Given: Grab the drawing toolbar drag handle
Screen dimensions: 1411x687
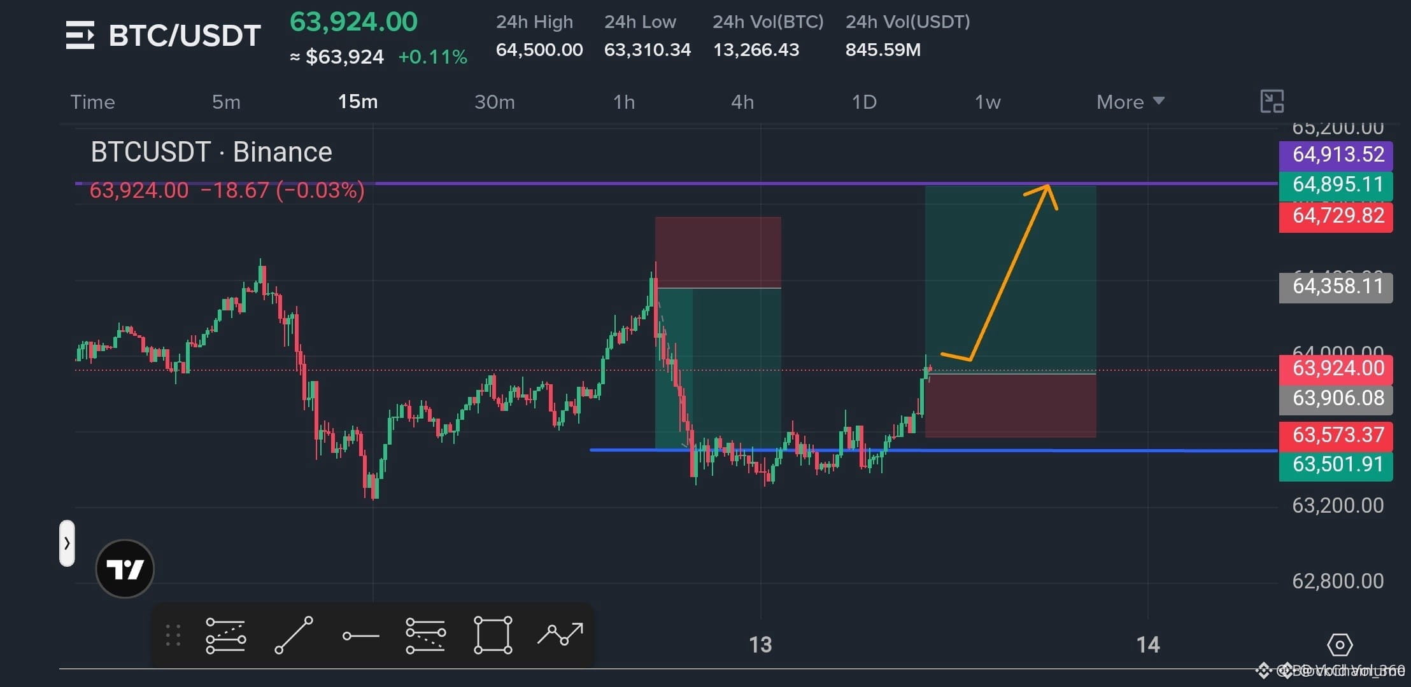Looking at the screenshot, I should pos(173,635).
